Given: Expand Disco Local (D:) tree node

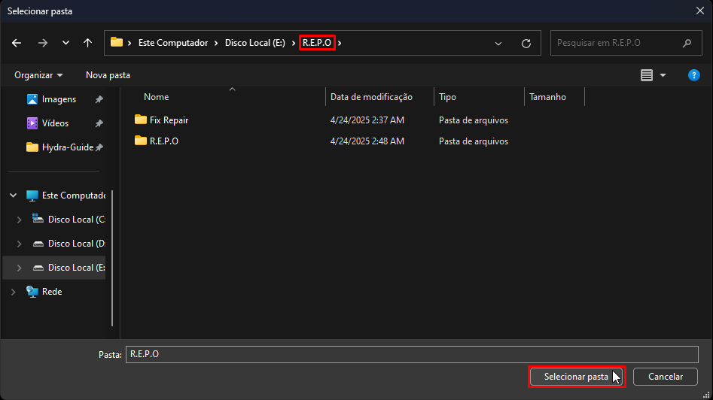Looking at the screenshot, I should click(x=20, y=244).
